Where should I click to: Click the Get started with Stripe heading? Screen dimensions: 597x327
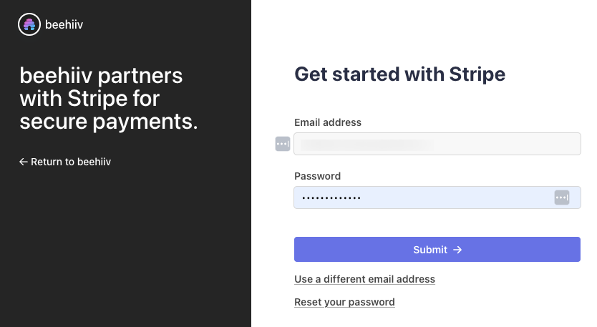tap(399, 74)
